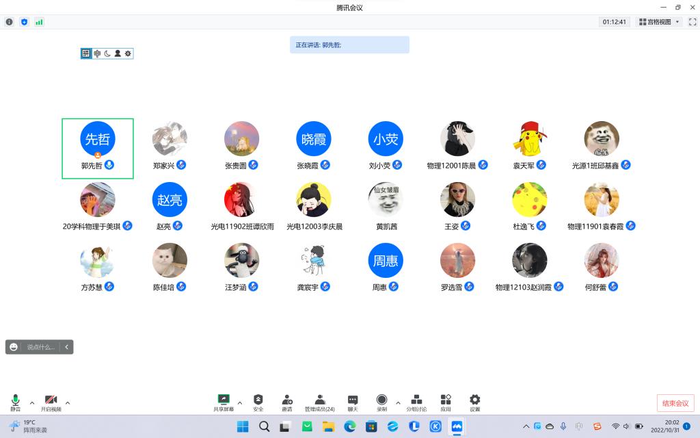
Task: Click the red end meeting (结束会议) button
Action: (675, 403)
